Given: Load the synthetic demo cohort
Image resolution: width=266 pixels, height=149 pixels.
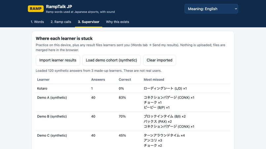Looking at the screenshot, I should [x=112, y=60].
